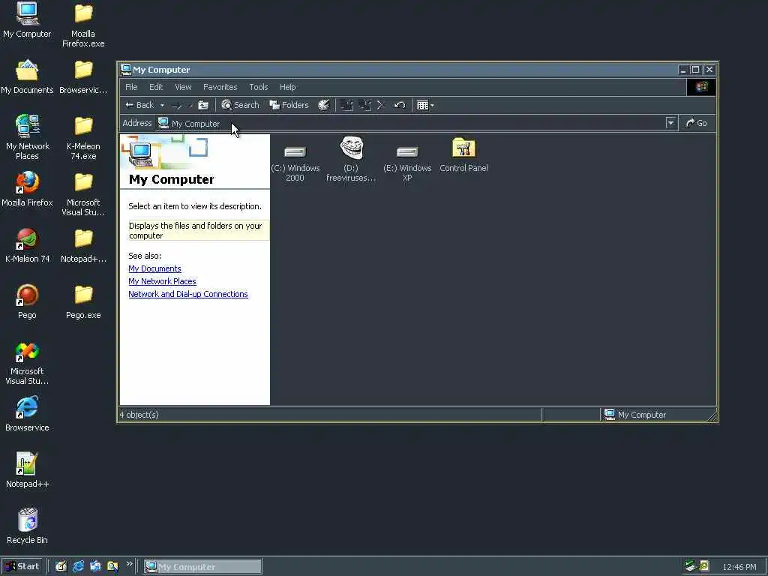Click the 12:46 PM clock
Viewport: 768px width, 576px height.
[739, 567]
